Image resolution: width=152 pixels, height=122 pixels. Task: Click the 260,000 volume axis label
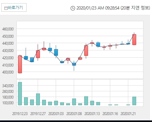[8, 91]
